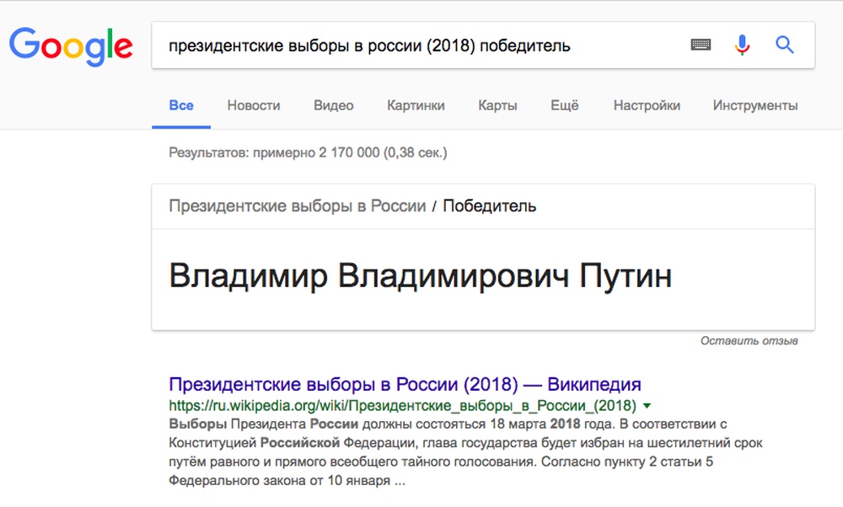843x507 pixels.
Task: Click the Оставить отзыв feedback link
Action: (749, 341)
